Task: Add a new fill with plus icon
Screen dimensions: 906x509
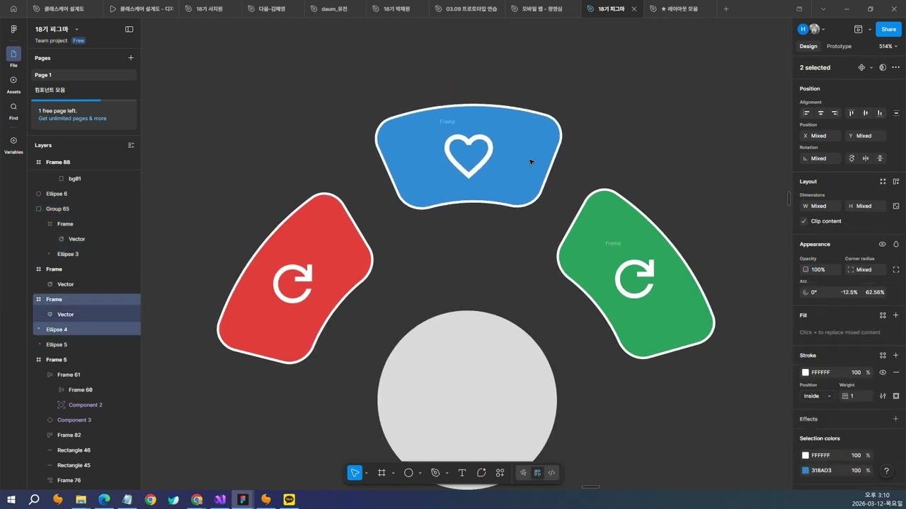Action: pyautogui.click(x=896, y=315)
